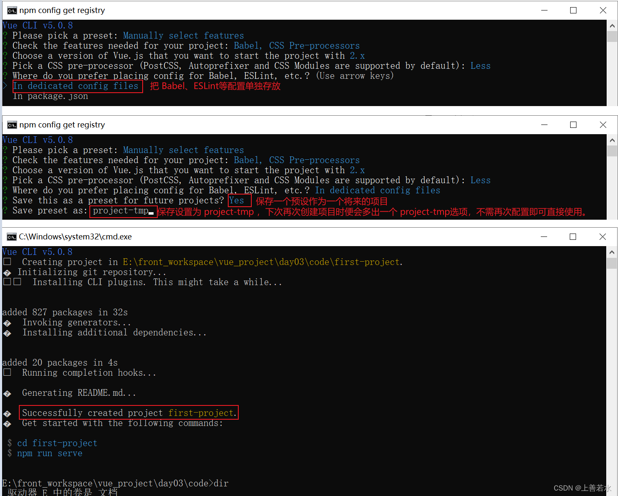Image resolution: width=618 pixels, height=496 pixels.
Task: Click 'Less' answer in the middle window
Action: pos(480,180)
